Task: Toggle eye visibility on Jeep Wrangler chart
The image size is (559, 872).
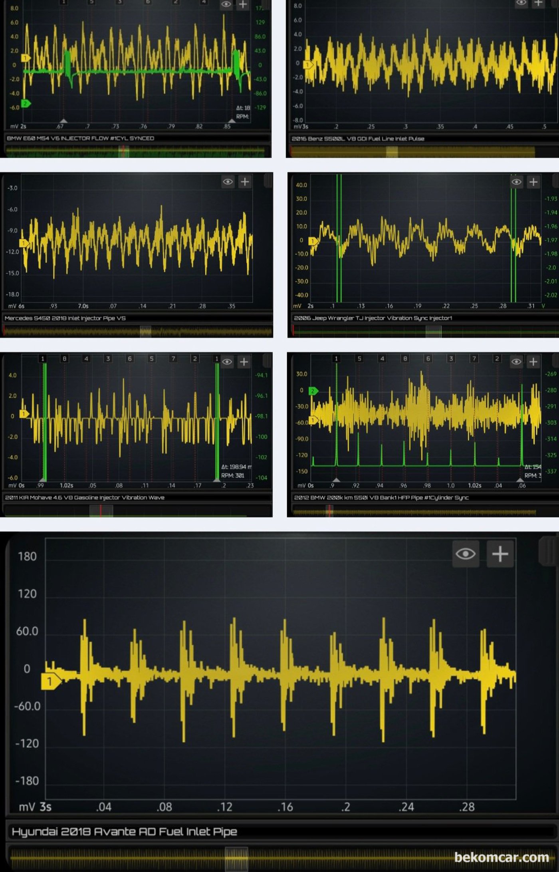Action: coord(516,182)
